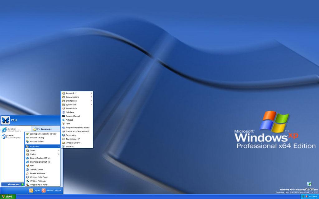Launch Windows Media Player icon
The width and height of the screenshot is (319, 199).
point(27,177)
